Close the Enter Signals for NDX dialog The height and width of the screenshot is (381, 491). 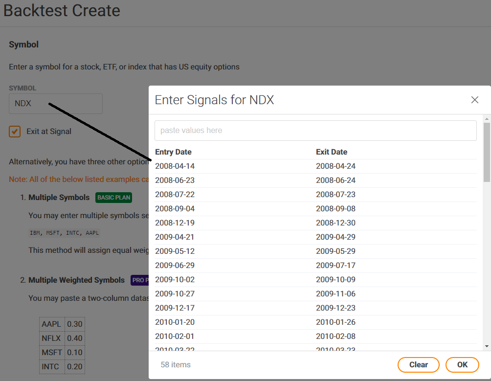point(474,100)
